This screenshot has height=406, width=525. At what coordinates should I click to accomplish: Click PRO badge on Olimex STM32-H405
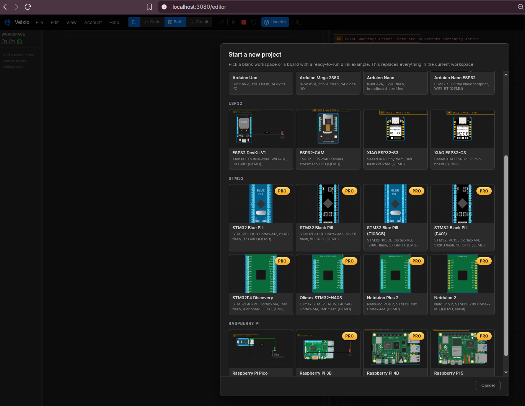(349, 261)
